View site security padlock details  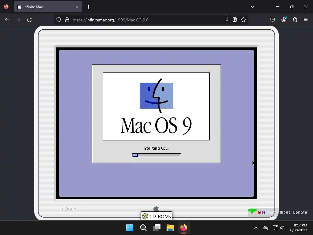(x=67, y=20)
